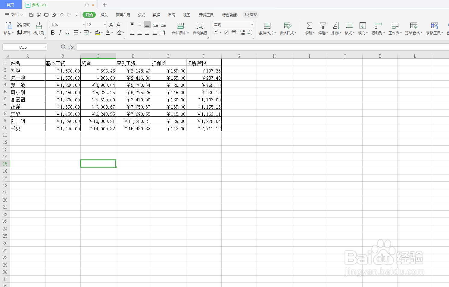Undo the last action

(x=61, y=14)
